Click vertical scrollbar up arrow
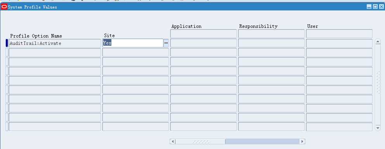 click(378, 42)
